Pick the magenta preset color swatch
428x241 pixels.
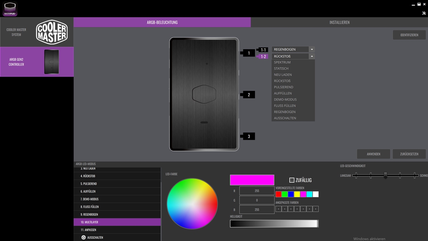click(x=303, y=194)
